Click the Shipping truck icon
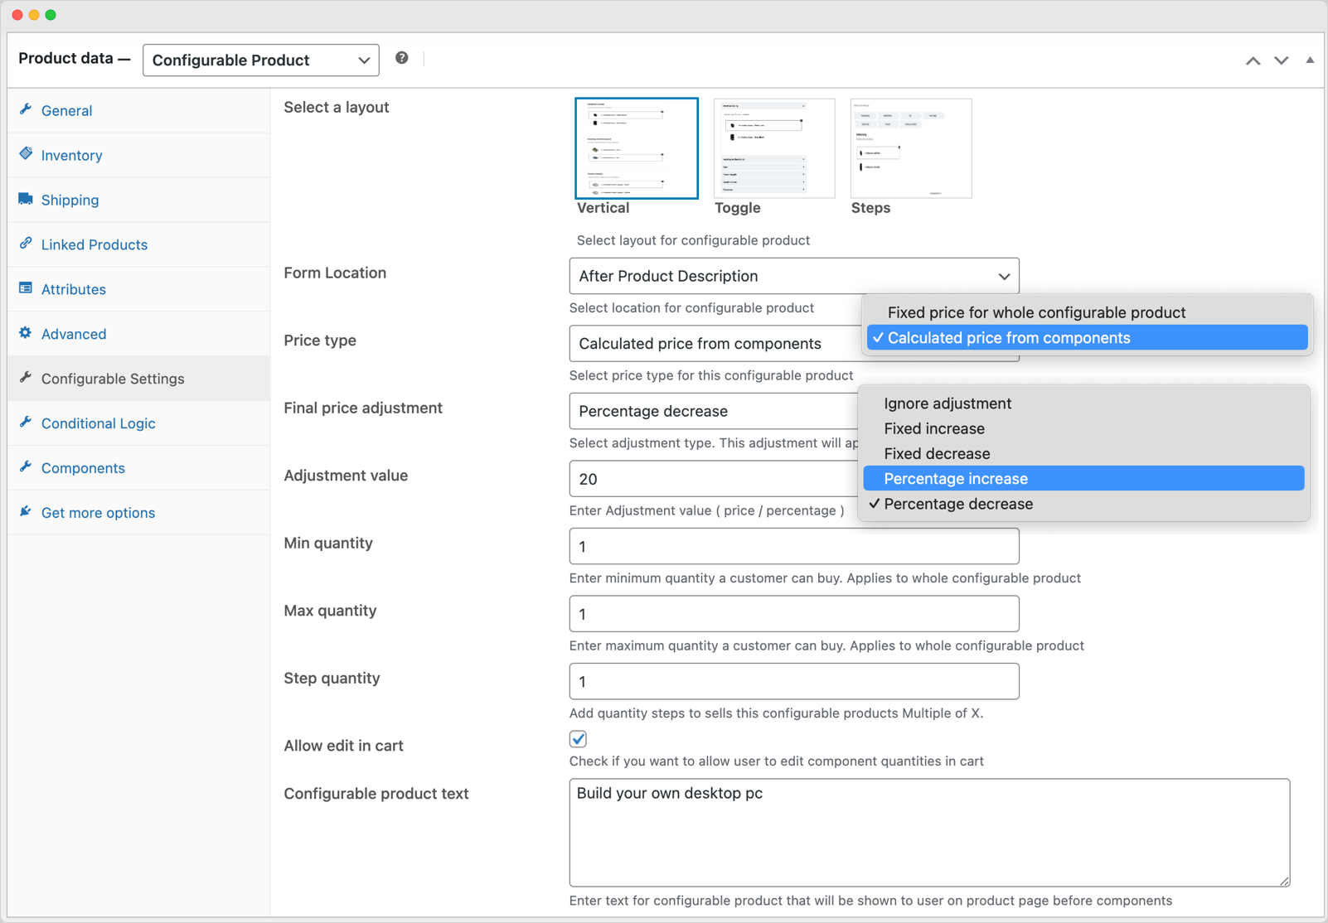This screenshot has height=923, width=1328. [x=26, y=199]
